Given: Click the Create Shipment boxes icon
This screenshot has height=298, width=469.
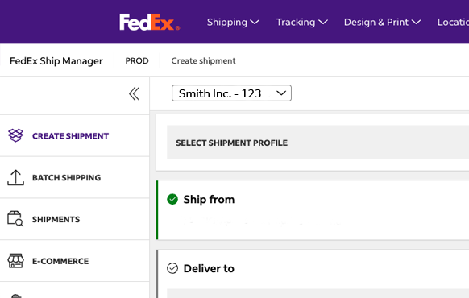Looking at the screenshot, I should pyautogui.click(x=15, y=135).
